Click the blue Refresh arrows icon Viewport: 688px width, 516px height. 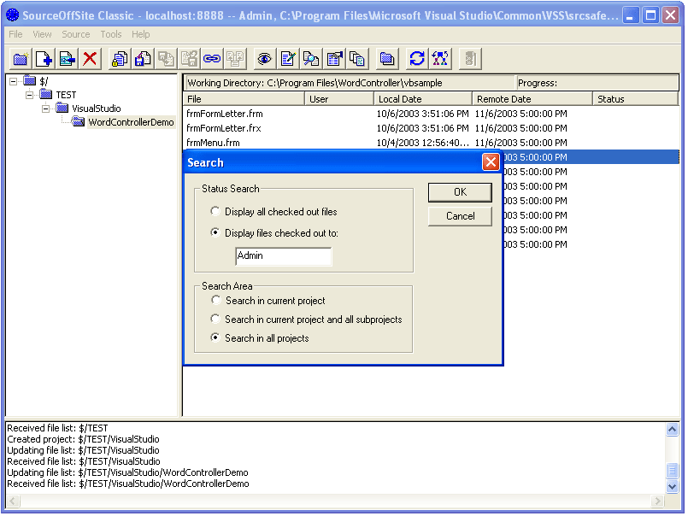[417, 59]
